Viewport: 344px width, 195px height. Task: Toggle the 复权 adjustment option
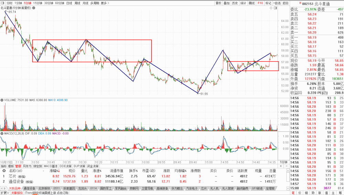(218, 3)
